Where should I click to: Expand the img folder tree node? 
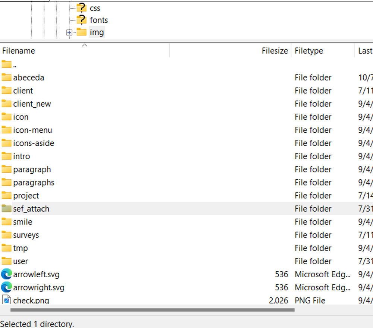(x=69, y=32)
